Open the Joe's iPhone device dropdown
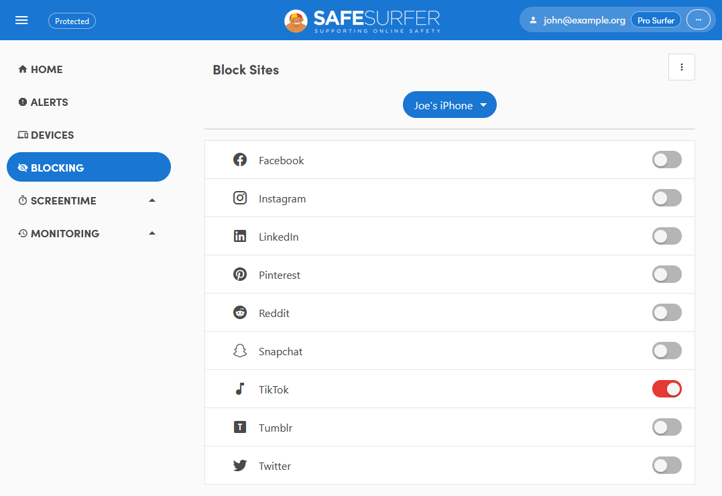This screenshot has height=496, width=722. pyautogui.click(x=449, y=105)
